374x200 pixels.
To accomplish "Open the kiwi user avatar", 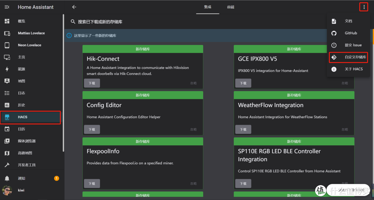I will pyautogui.click(x=7, y=190).
